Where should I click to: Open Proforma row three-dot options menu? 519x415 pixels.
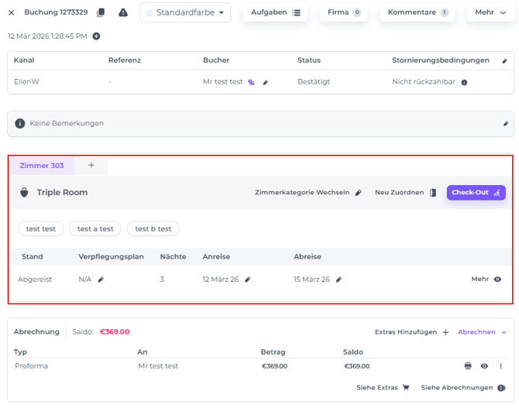pyautogui.click(x=500, y=366)
